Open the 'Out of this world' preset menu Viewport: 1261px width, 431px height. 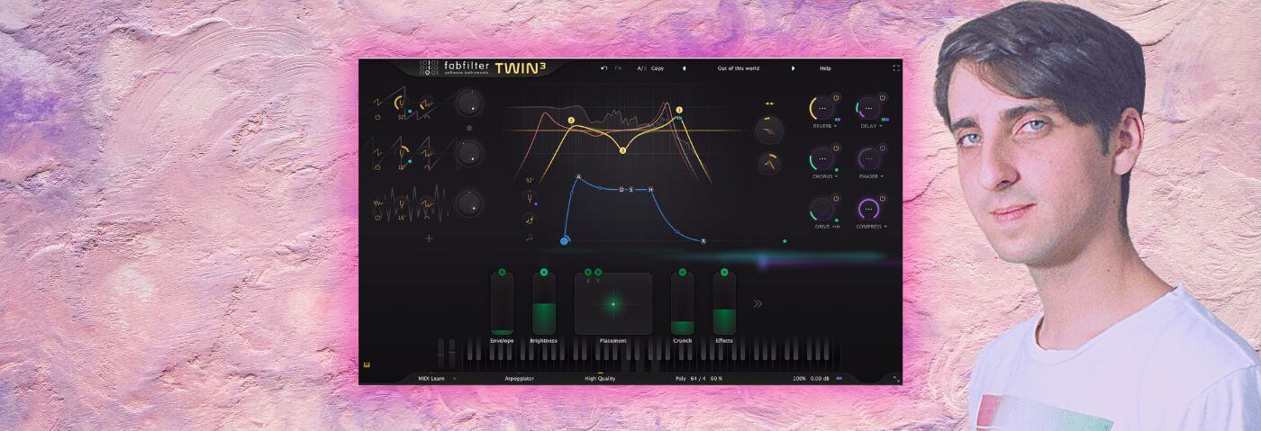[x=738, y=68]
